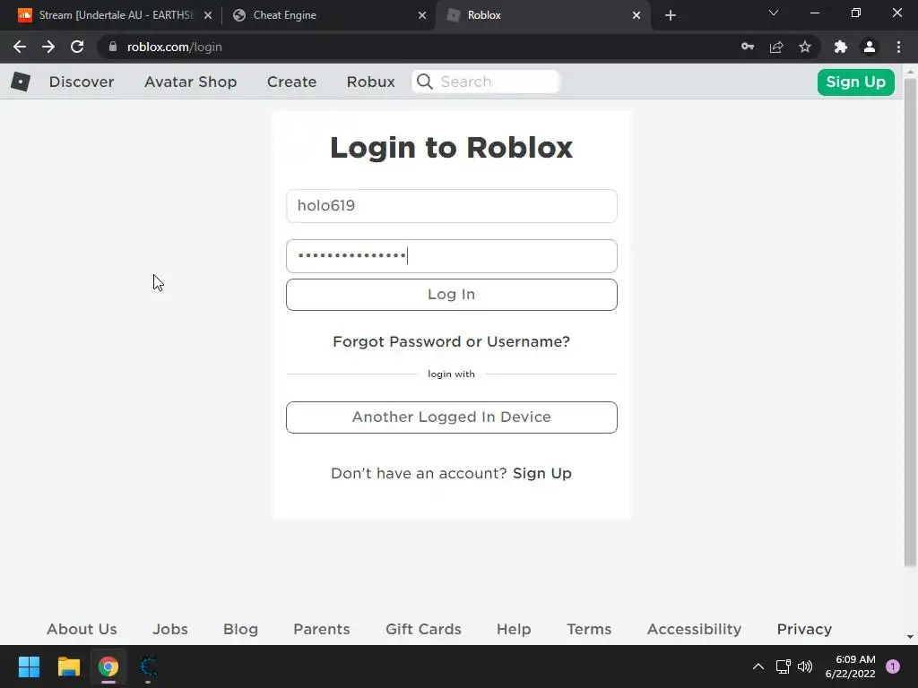
Task: Expand the tab search chevron
Action: point(774,13)
